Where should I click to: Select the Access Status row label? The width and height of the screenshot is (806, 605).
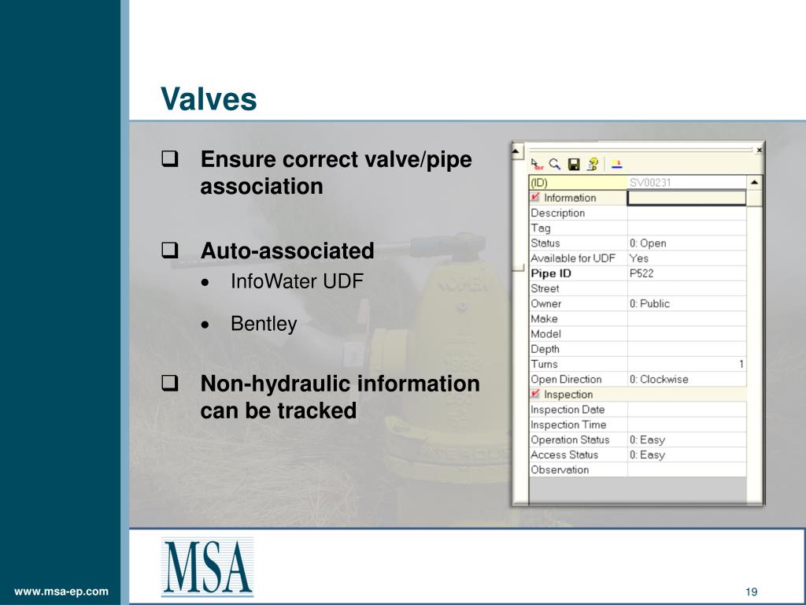(579, 455)
